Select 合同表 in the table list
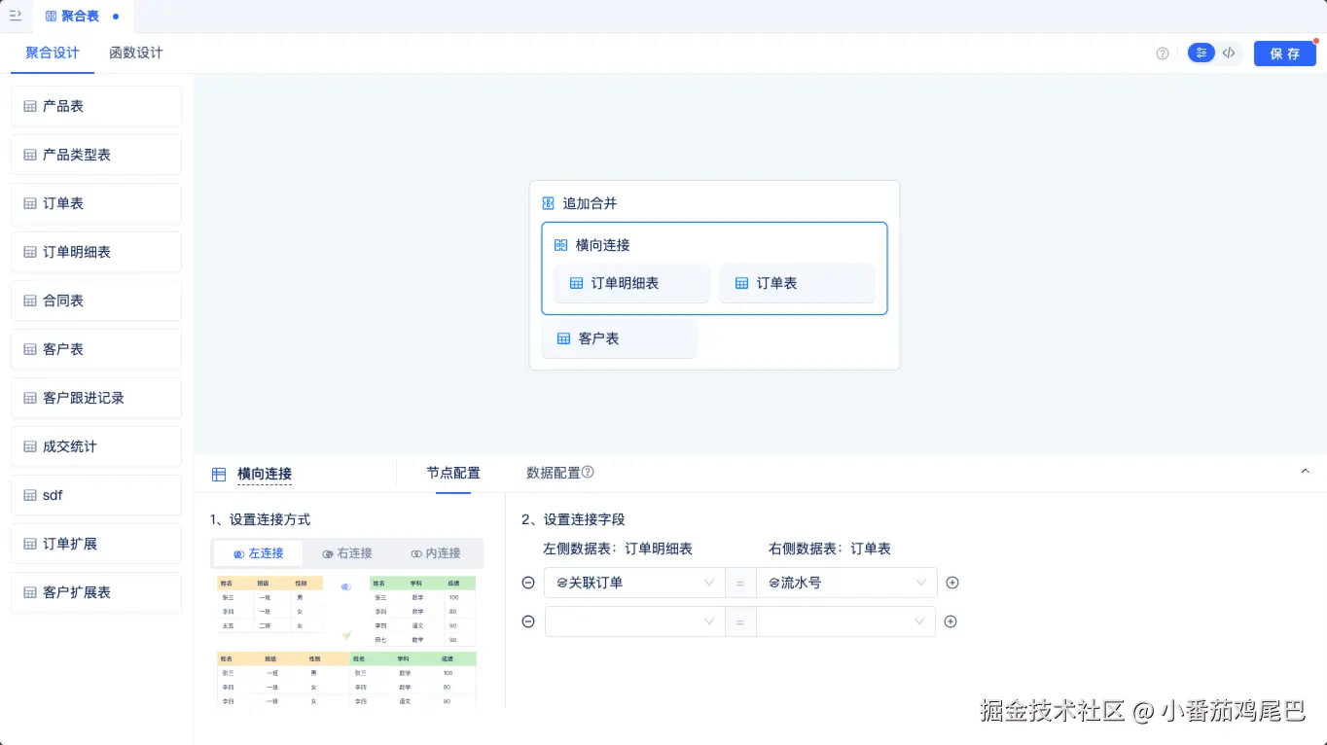 click(96, 301)
